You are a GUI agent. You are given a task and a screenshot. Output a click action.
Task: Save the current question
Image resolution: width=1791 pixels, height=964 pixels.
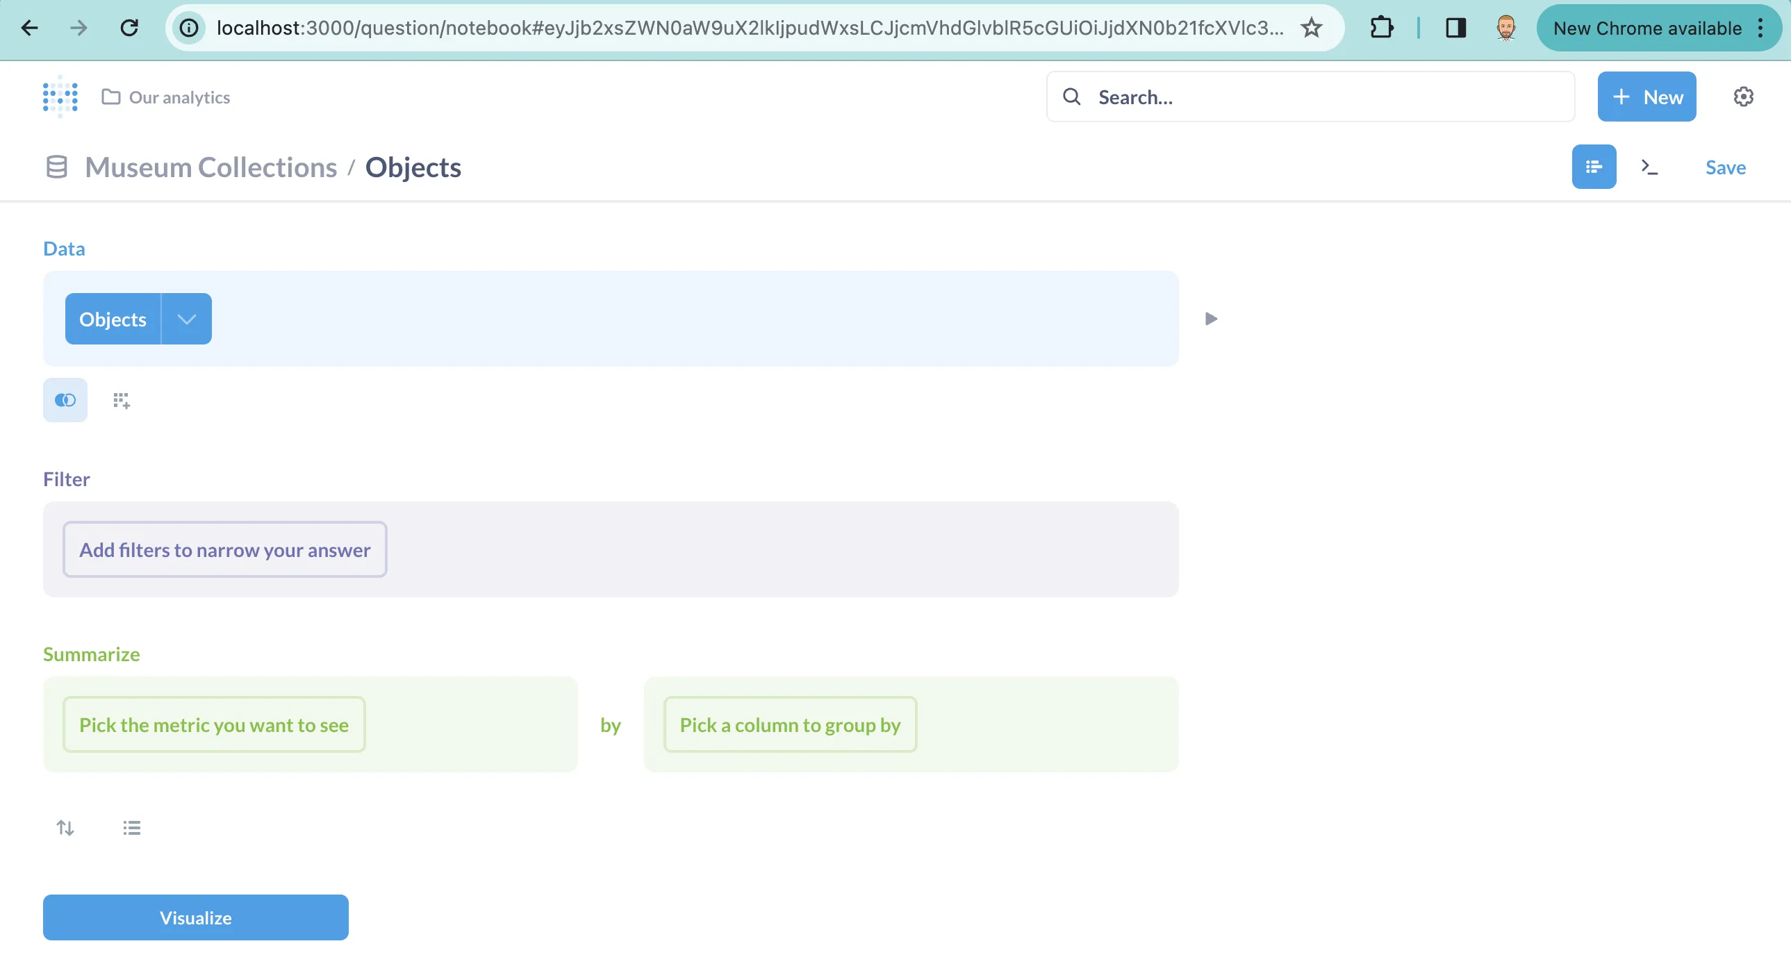[x=1726, y=167]
